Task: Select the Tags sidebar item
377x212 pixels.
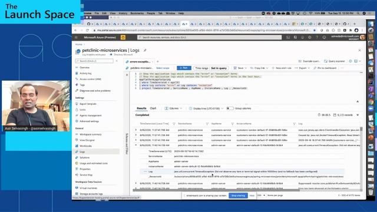Action: pyautogui.click(x=82, y=85)
